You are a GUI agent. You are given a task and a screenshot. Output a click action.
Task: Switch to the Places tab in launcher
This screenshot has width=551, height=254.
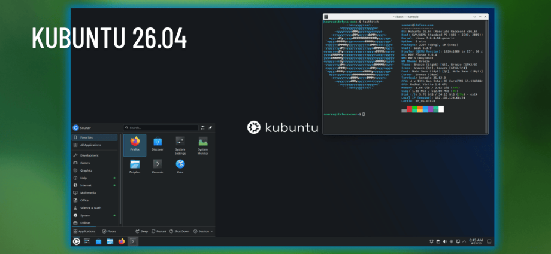point(109,231)
